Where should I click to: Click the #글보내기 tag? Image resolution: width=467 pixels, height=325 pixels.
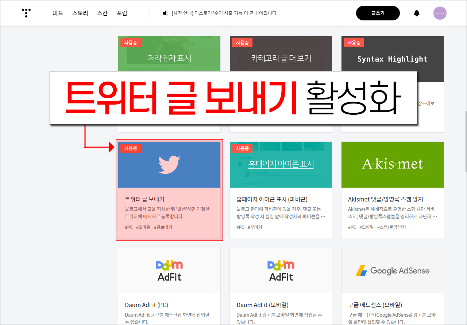point(163,227)
